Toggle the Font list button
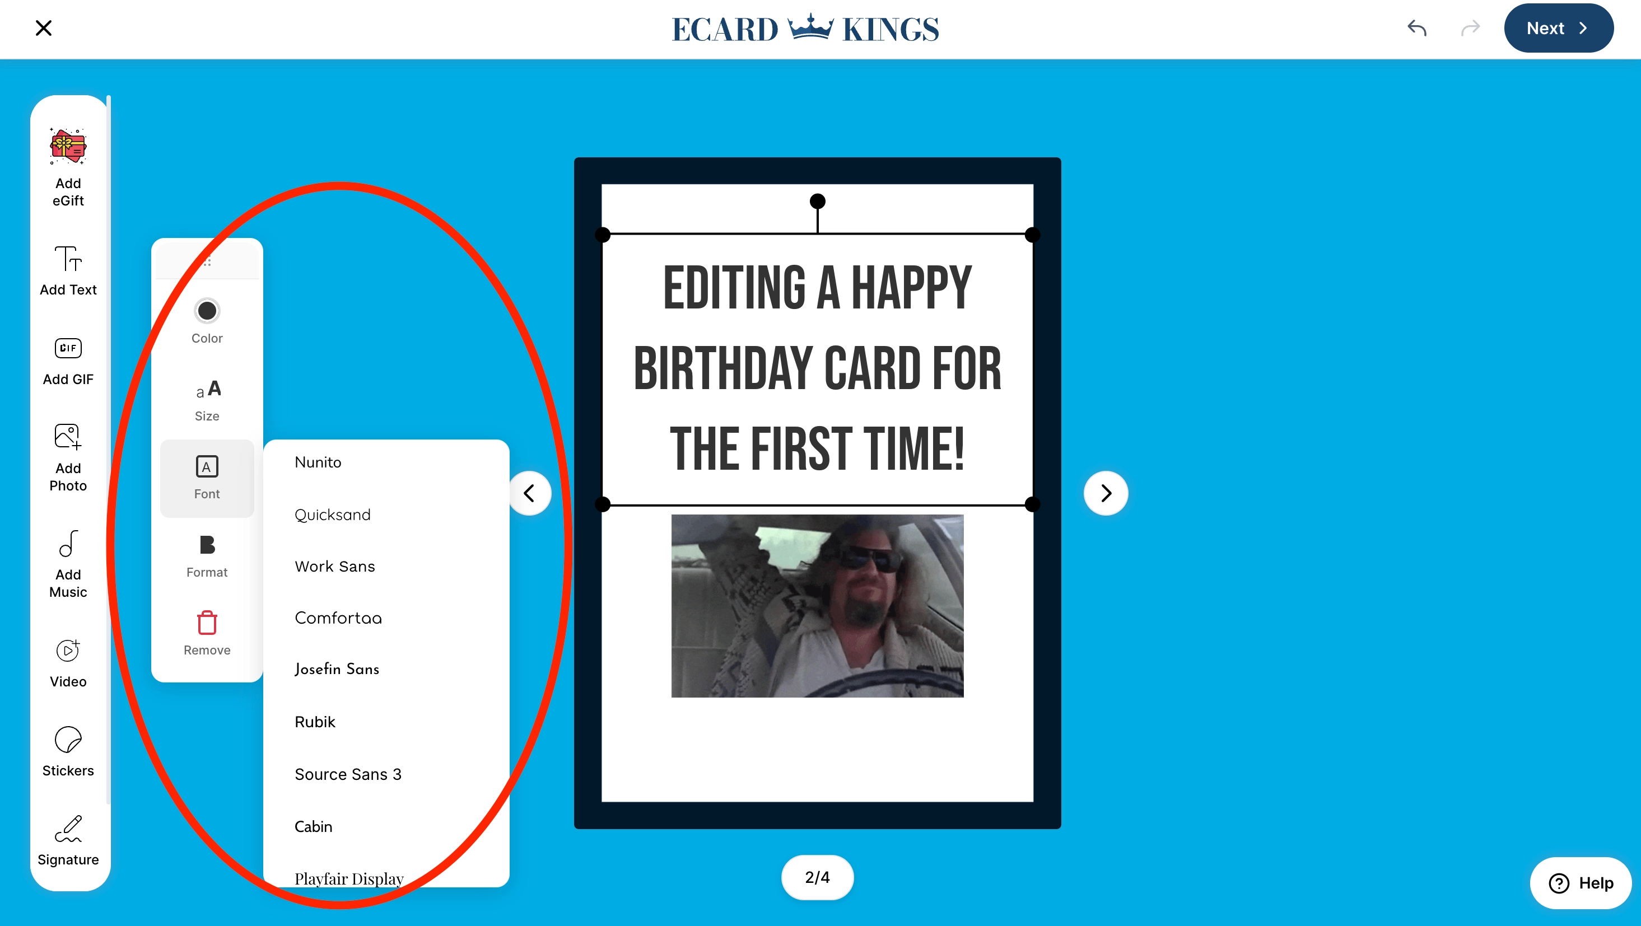Viewport: 1641px width, 926px height. click(207, 478)
